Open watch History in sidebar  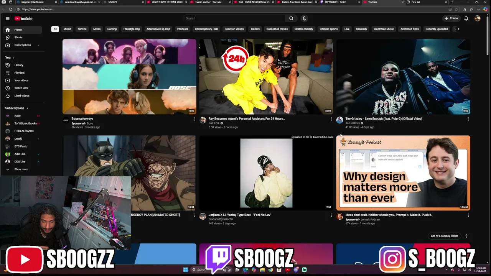click(23, 65)
